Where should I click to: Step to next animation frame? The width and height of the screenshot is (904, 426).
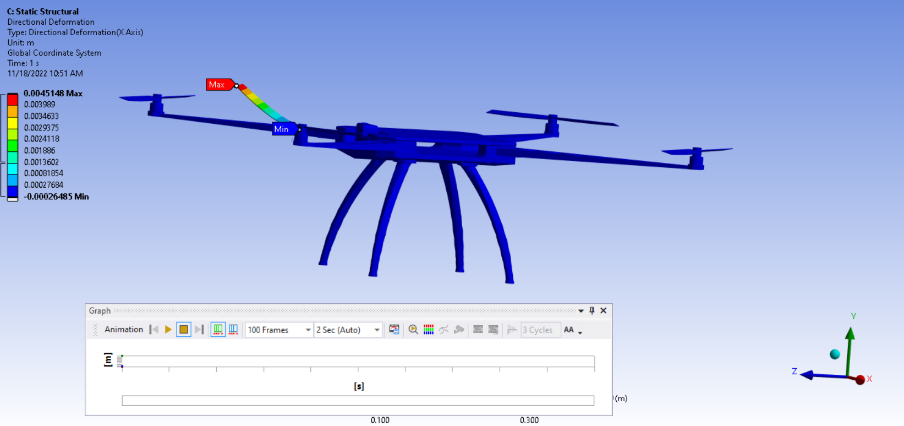(x=199, y=330)
